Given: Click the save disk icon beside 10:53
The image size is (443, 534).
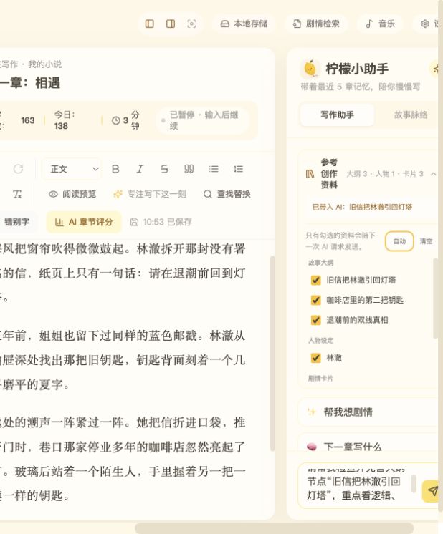Looking at the screenshot, I should 134,222.
